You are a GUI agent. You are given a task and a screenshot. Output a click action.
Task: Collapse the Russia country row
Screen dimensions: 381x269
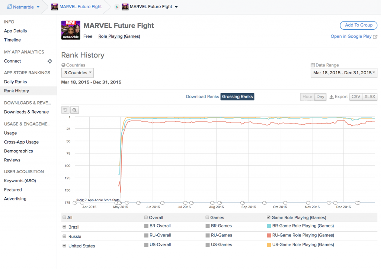64,236
